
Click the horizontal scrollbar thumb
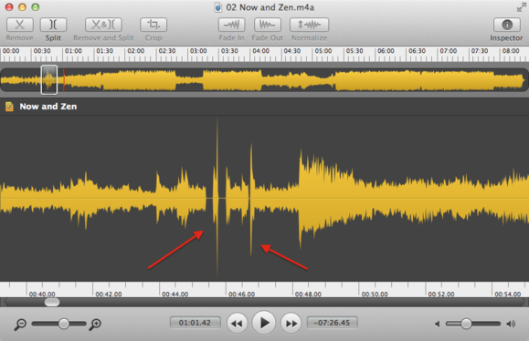point(52,302)
